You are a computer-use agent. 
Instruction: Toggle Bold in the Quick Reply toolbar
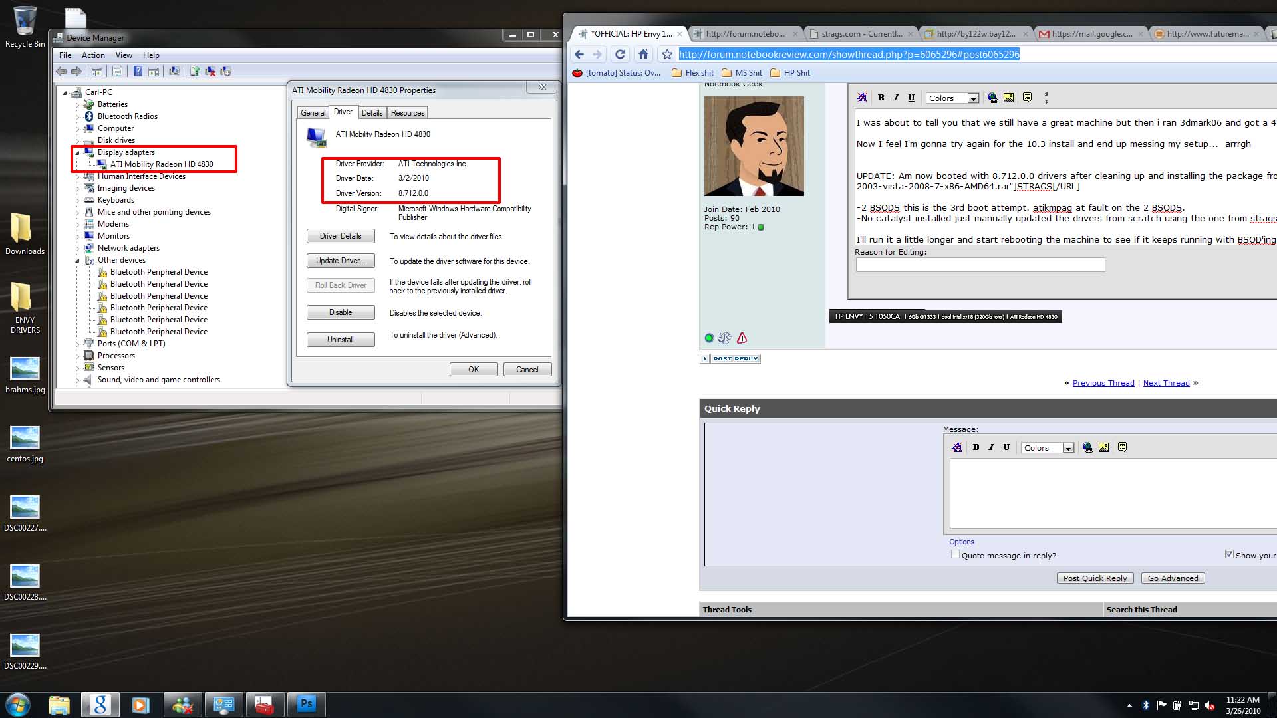pos(976,447)
